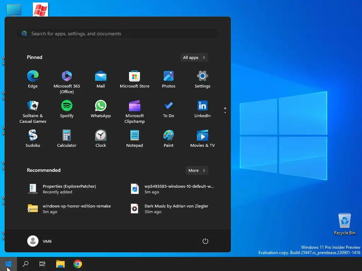Launch Microsoft Clipchamp

tap(135, 112)
